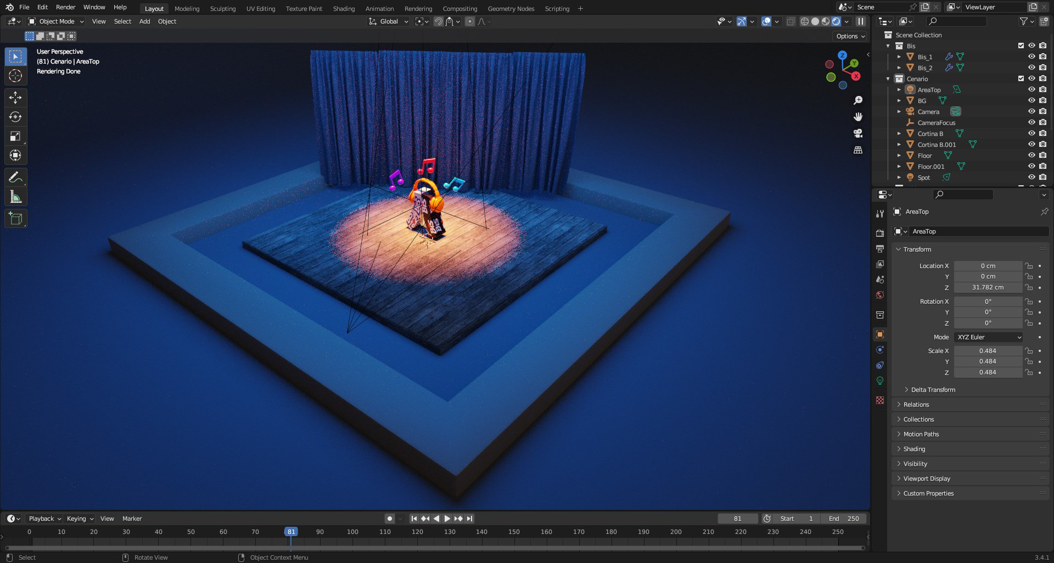This screenshot has width=1054, height=563.
Task: Open the Object Mode dropdown
Action: tap(57, 21)
